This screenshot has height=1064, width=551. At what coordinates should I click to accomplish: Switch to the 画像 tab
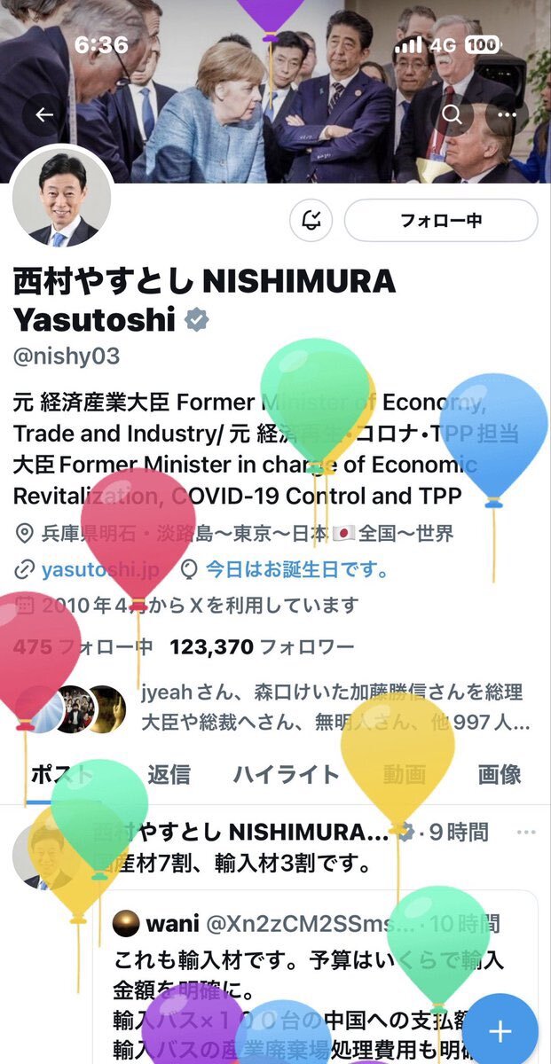500,774
